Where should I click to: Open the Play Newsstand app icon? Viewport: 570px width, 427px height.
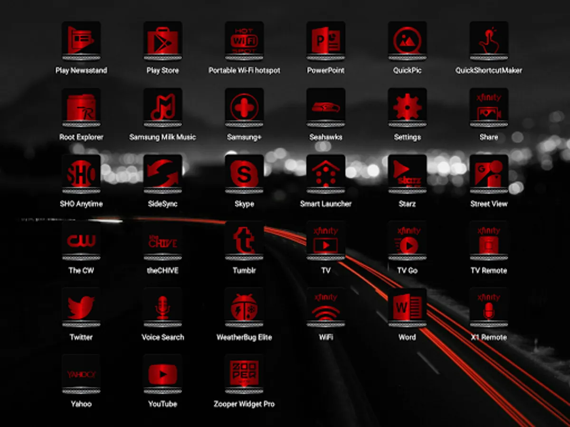81,41
